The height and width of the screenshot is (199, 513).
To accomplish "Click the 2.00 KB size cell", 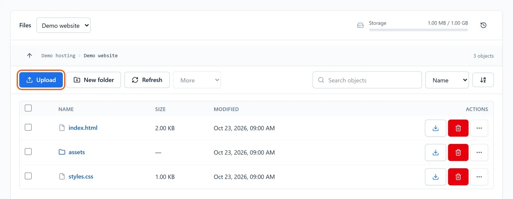I will coord(165,128).
